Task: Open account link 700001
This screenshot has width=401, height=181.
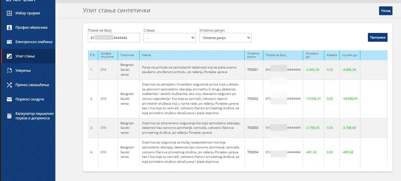Action: [x=253, y=69]
